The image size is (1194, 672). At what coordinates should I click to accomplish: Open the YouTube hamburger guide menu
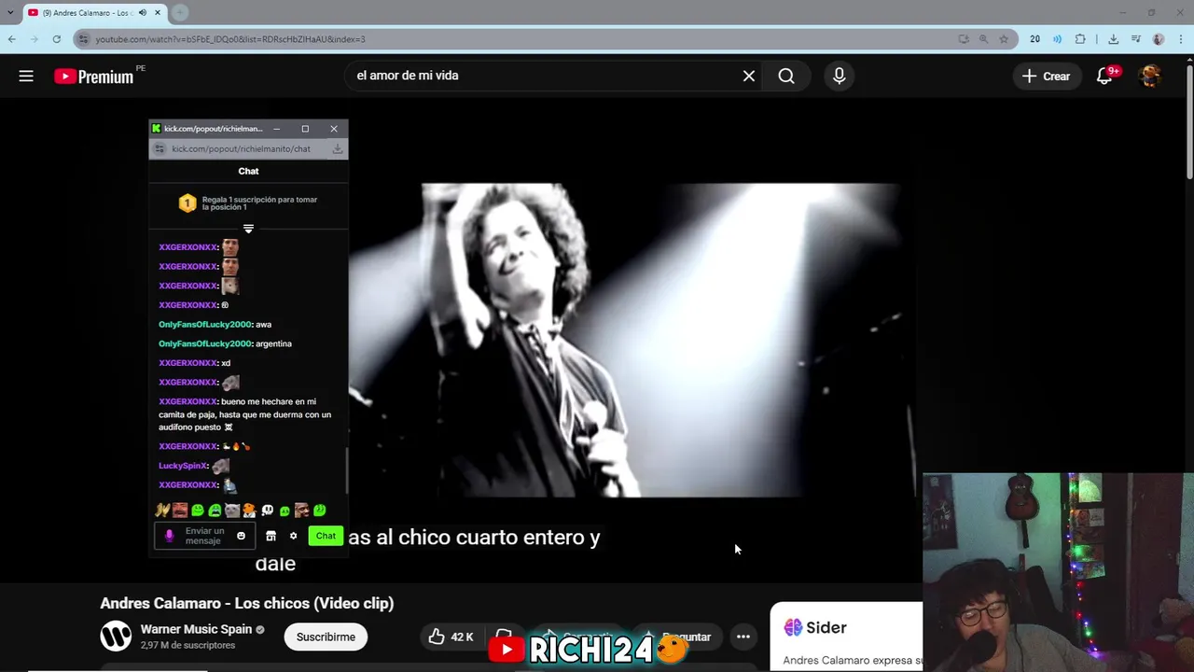point(26,77)
